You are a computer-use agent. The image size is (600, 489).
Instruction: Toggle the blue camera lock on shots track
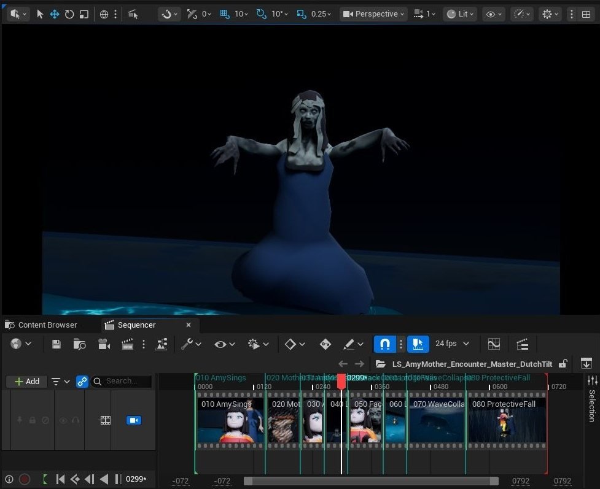(133, 420)
